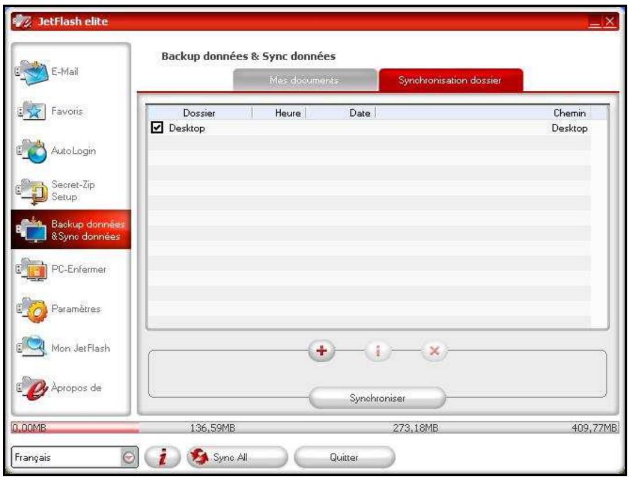629x478 pixels.
Task: Open the PC-Enfermer lock icon
Action: (x=32, y=269)
